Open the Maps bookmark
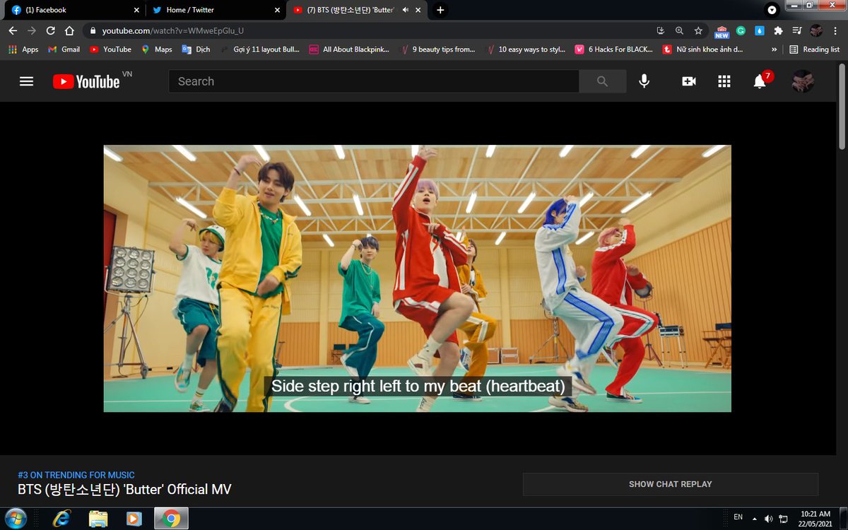The image size is (848, 530). pyautogui.click(x=156, y=49)
